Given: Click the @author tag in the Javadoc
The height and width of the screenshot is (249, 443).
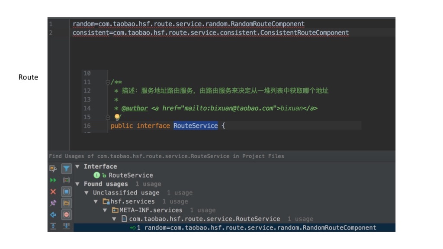Looking at the screenshot, I should coord(135,108).
